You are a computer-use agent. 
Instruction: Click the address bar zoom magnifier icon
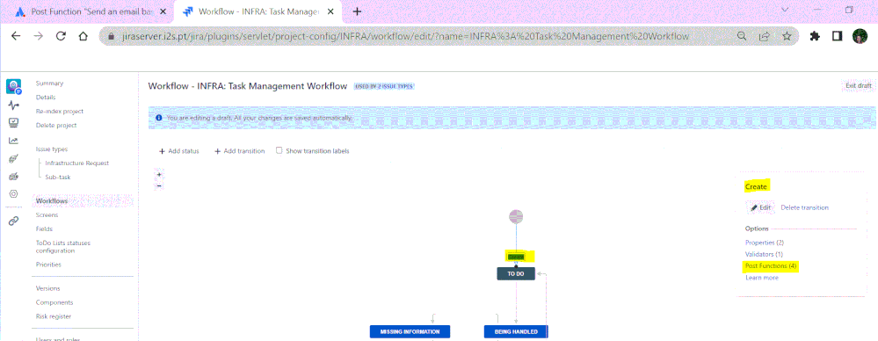click(x=742, y=36)
